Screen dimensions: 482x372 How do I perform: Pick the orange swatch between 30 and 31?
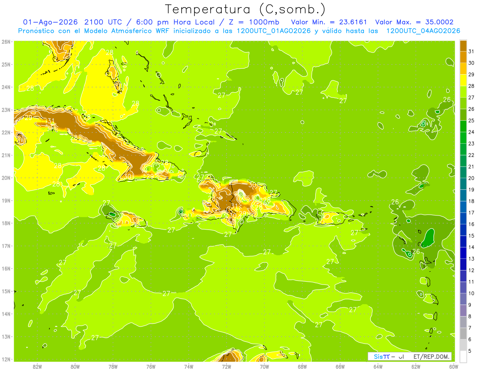463,57
